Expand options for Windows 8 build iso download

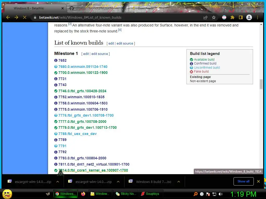pyautogui.click(x=179, y=182)
